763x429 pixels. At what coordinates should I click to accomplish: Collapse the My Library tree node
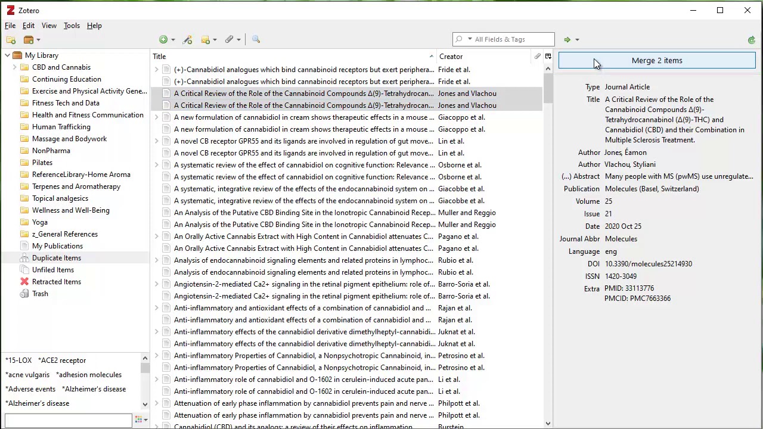(x=7, y=55)
